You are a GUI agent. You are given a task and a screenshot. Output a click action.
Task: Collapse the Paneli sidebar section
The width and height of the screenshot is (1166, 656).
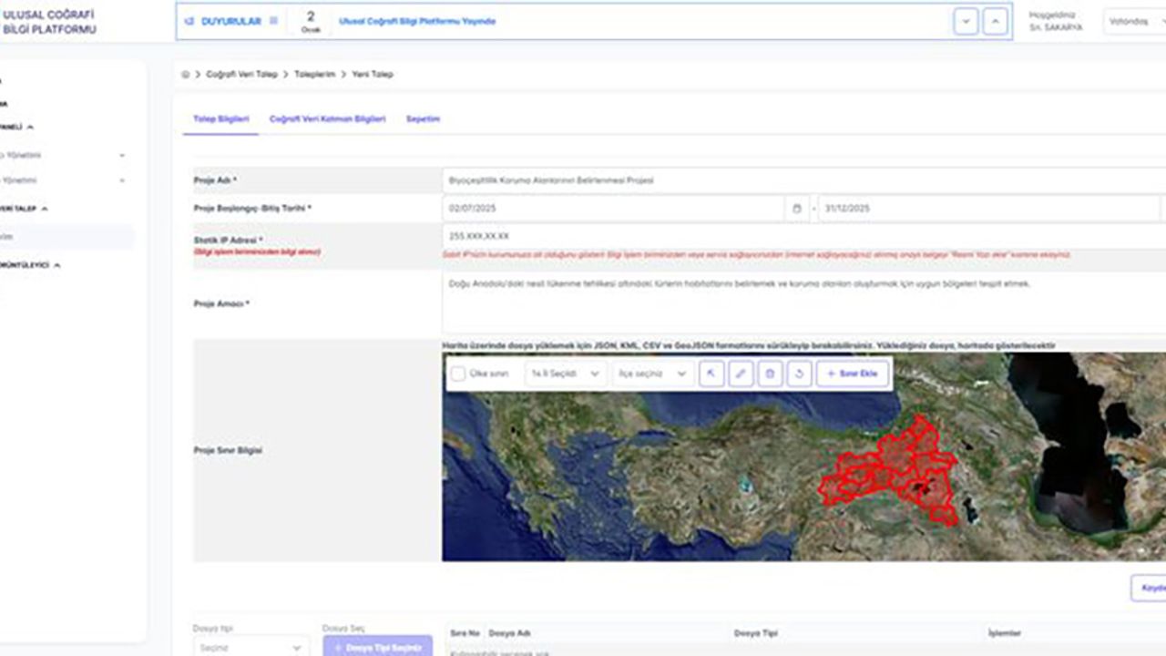coord(30,128)
